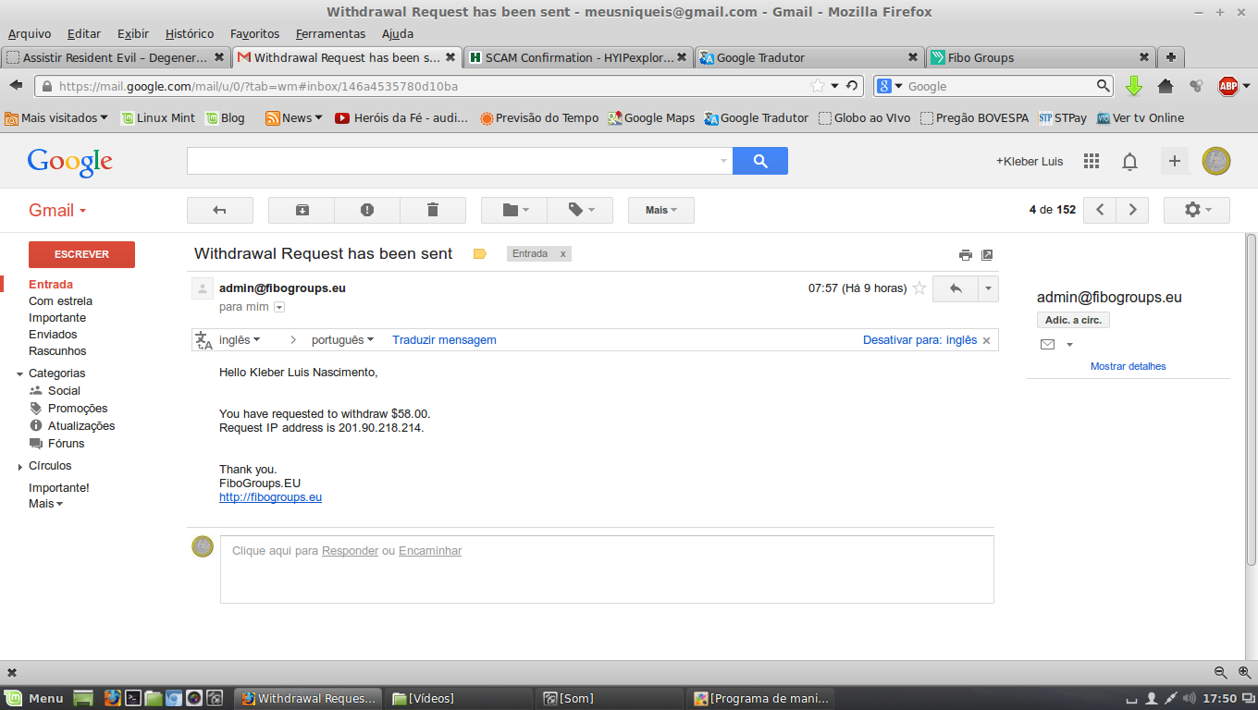Remove the Entrada label from the message
The image size is (1258, 710).
coord(562,254)
